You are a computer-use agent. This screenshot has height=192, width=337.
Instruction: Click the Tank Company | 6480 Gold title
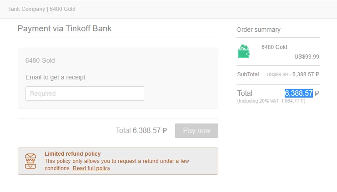click(x=42, y=9)
